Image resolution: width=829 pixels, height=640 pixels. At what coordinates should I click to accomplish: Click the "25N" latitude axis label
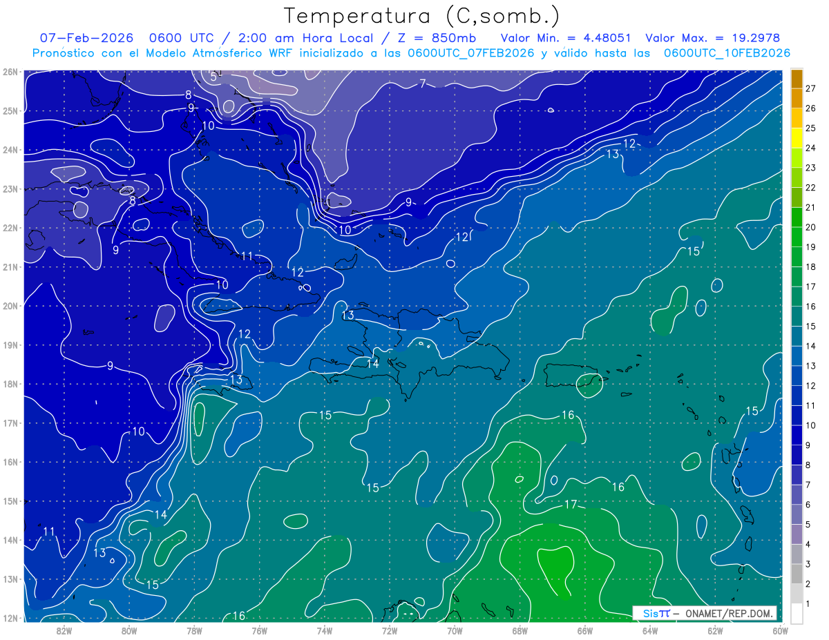coord(10,111)
